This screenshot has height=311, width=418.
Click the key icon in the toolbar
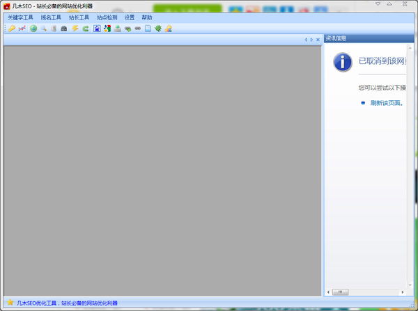click(x=12, y=29)
